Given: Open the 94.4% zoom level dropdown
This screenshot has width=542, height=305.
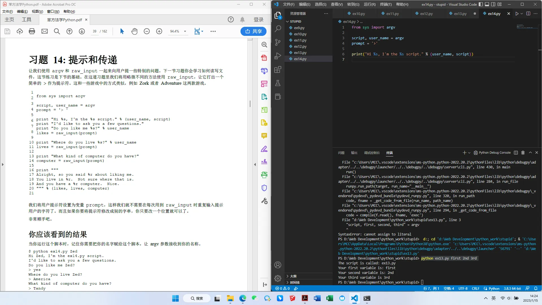Looking at the screenshot, I should (185, 31).
